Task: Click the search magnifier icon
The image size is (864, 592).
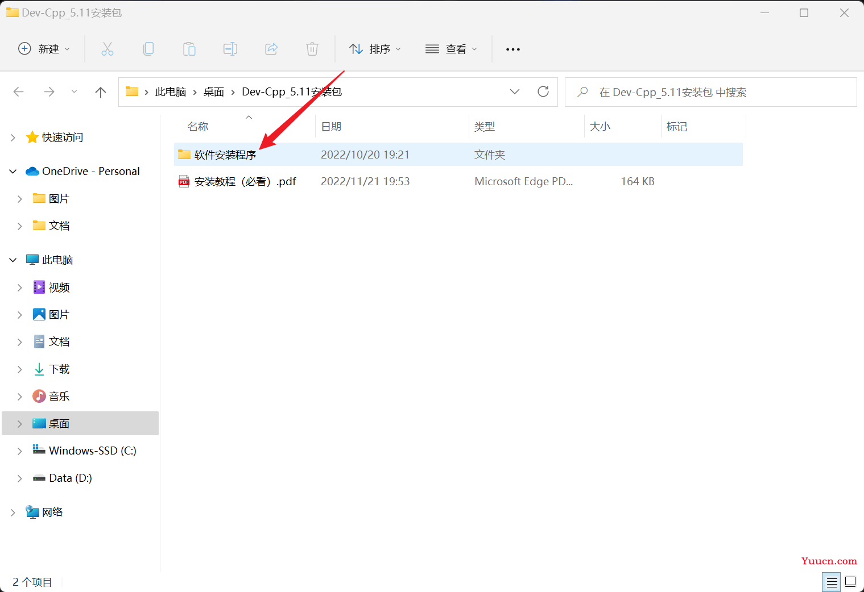Action: click(x=582, y=92)
